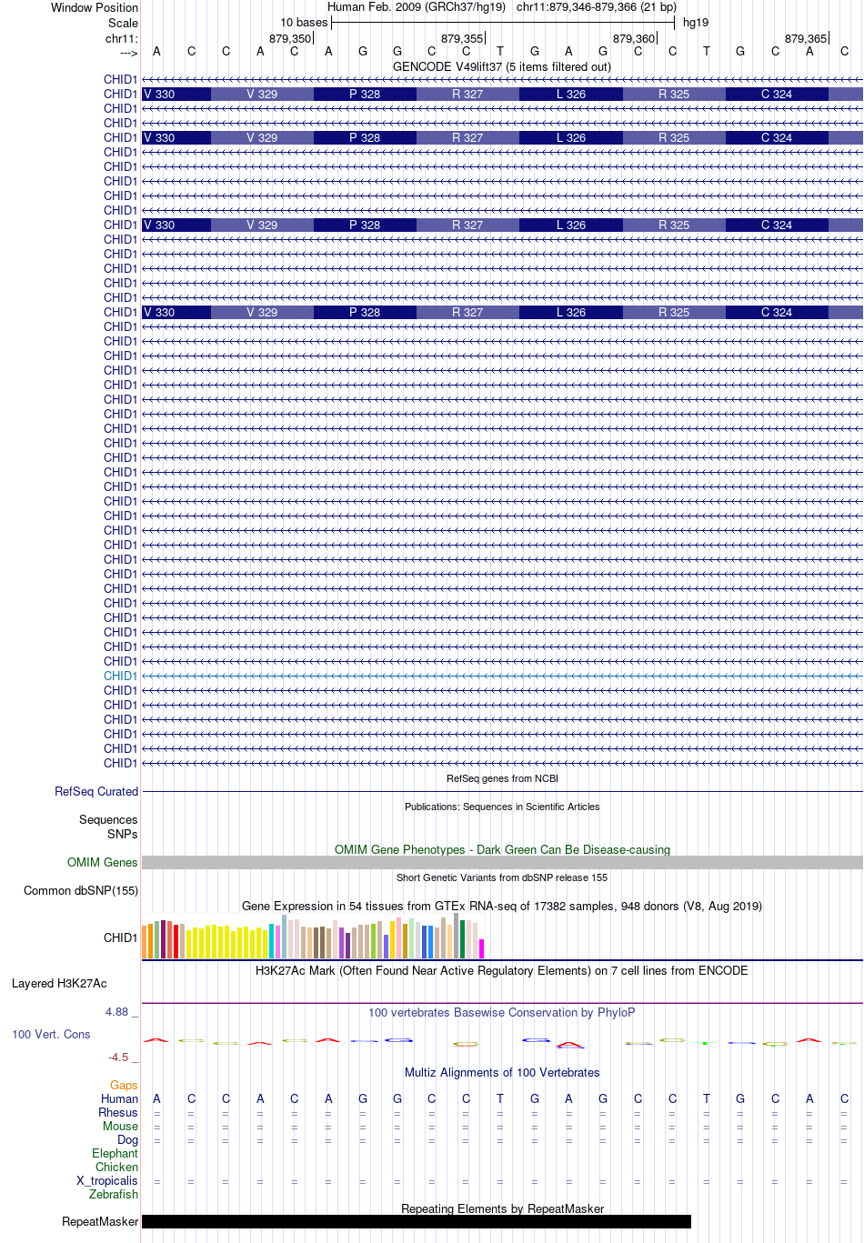This screenshot has width=864, height=1243.
Task: Click the H3K27Ac Mark track title
Action: pyautogui.click(x=502, y=971)
